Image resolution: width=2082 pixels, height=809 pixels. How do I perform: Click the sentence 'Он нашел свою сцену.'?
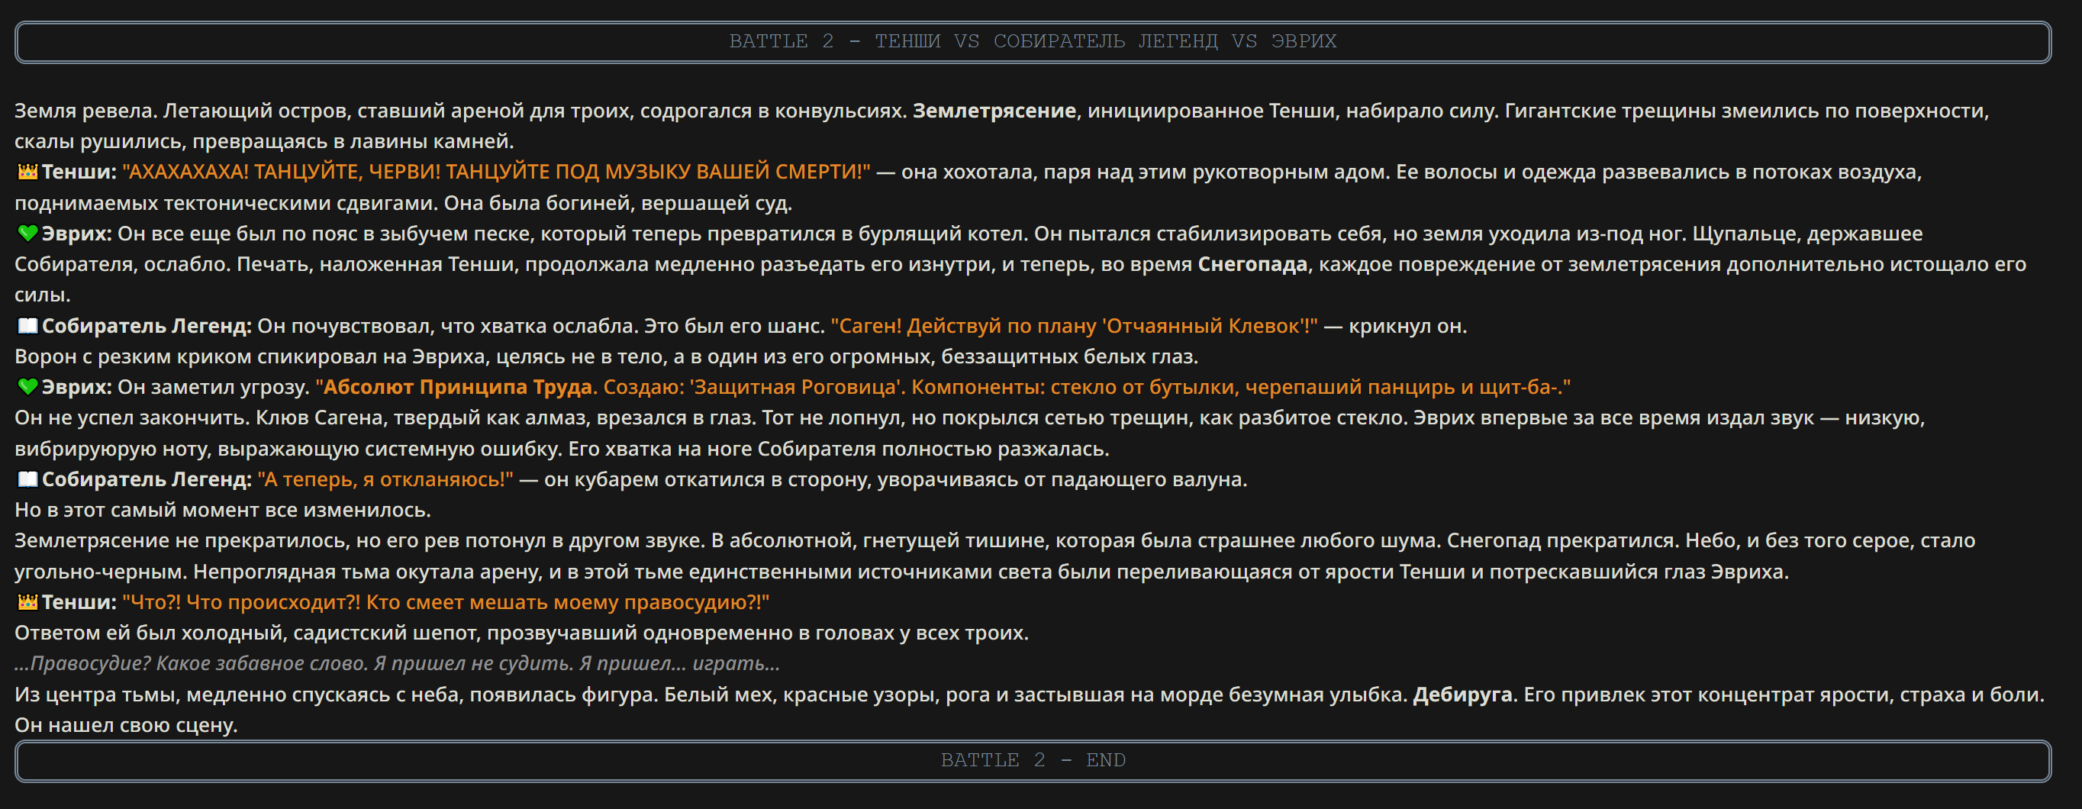(x=126, y=725)
